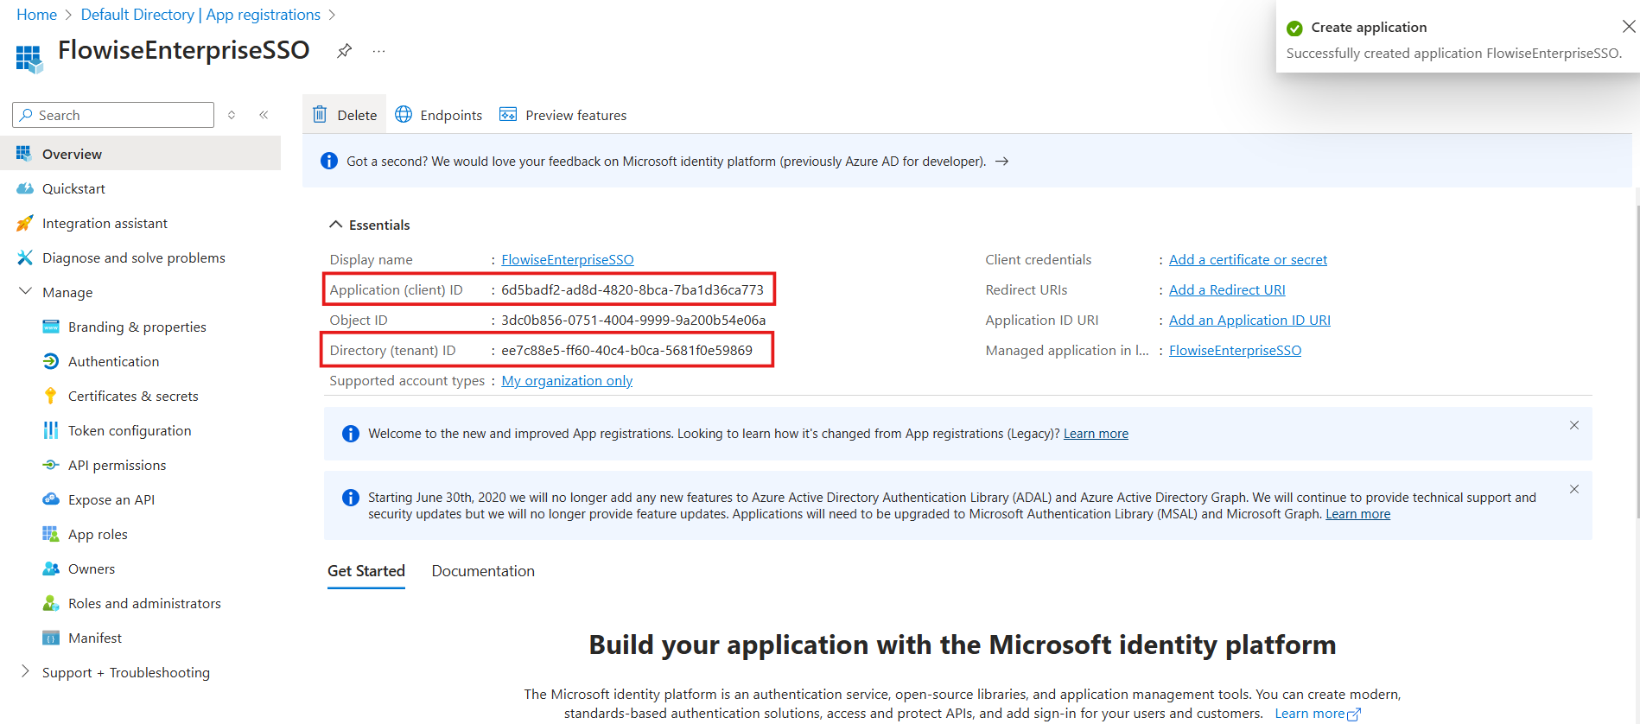Click Add a Redirect URI link
The width and height of the screenshot is (1640, 724).
pos(1227,289)
